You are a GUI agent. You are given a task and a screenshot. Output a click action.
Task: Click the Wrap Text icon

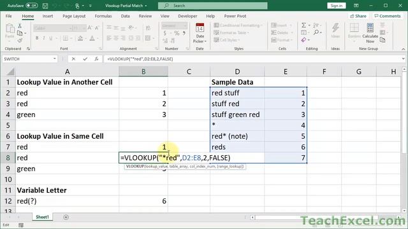tap(148, 28)
